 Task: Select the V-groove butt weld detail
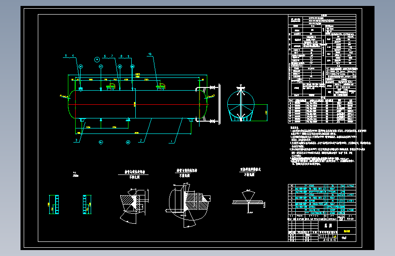[x=248, y=201]
